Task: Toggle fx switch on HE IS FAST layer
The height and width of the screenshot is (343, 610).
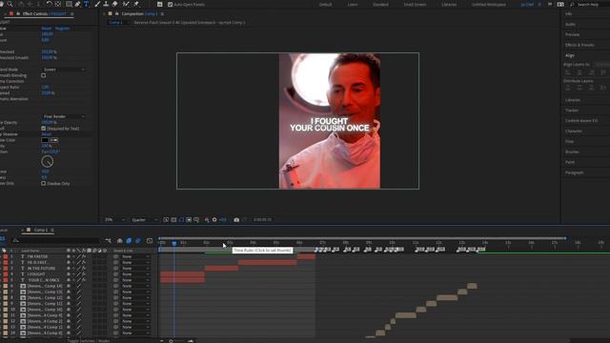Action: coord(84,263)
